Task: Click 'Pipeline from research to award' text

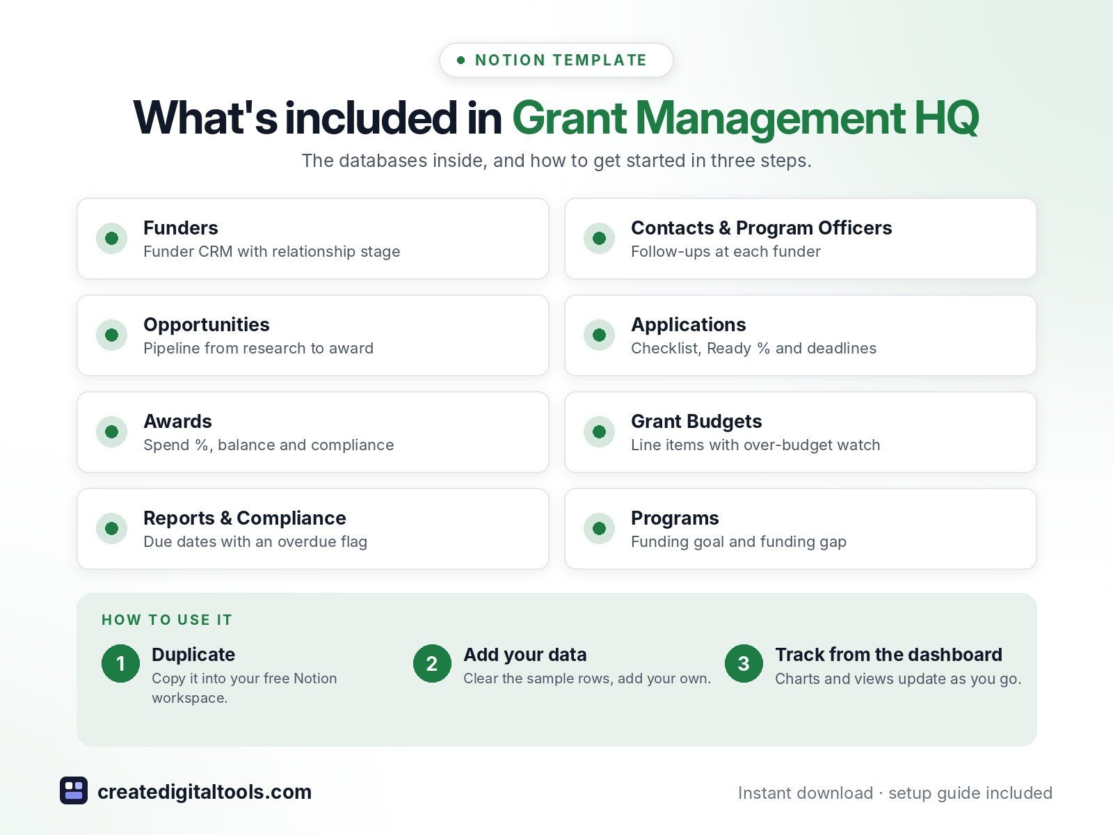Action: 258,349
